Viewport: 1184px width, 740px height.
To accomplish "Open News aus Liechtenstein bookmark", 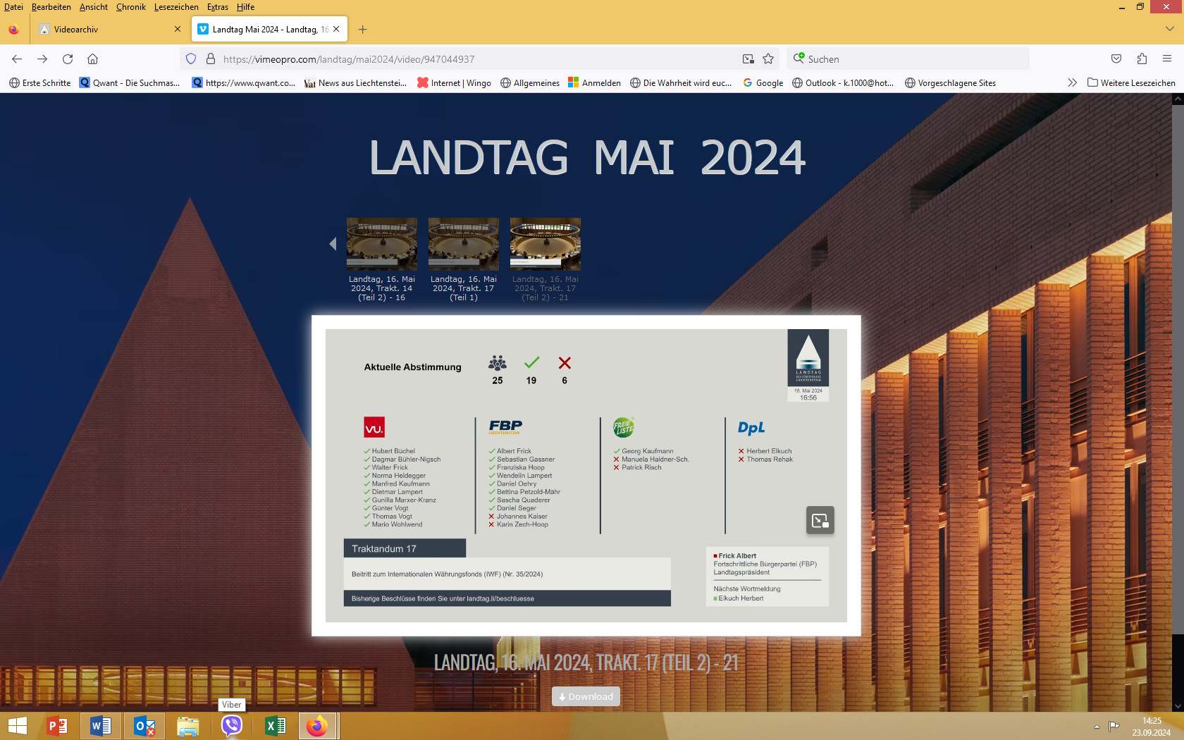I will pyautogui.click(x=355, y=83).
